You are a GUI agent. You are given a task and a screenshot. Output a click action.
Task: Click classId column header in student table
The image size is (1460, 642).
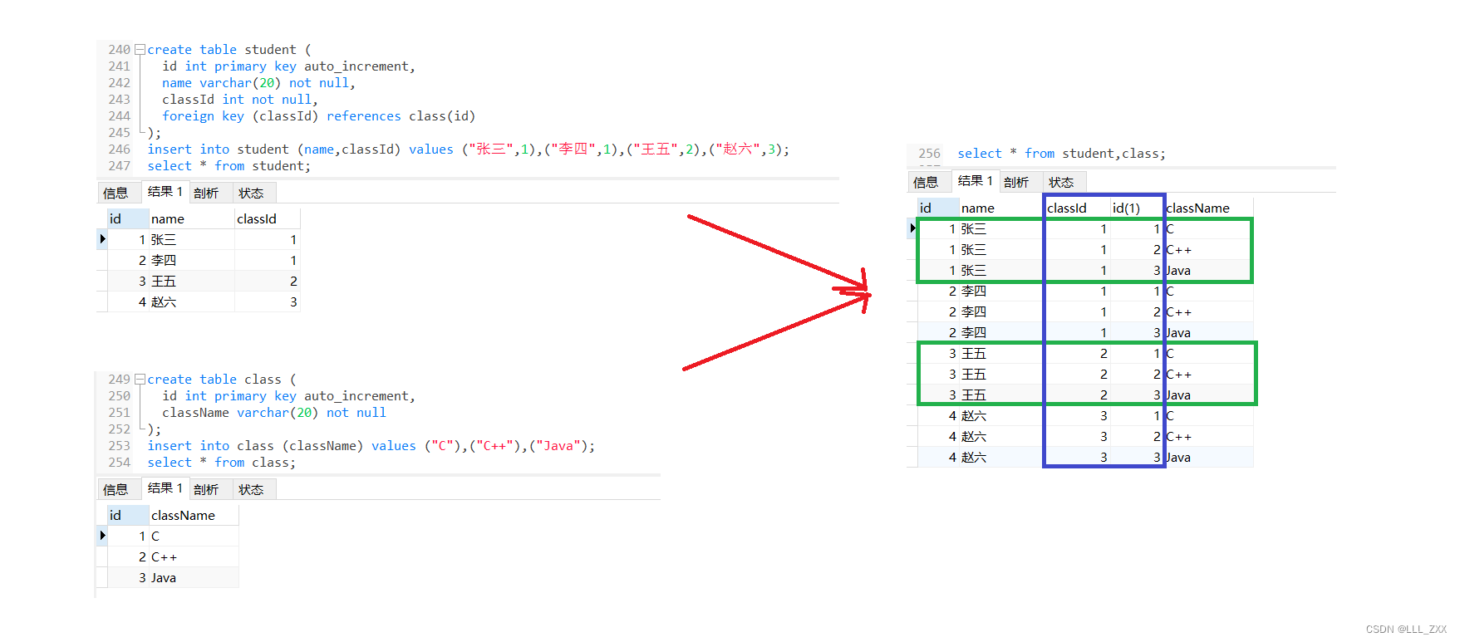267,218
